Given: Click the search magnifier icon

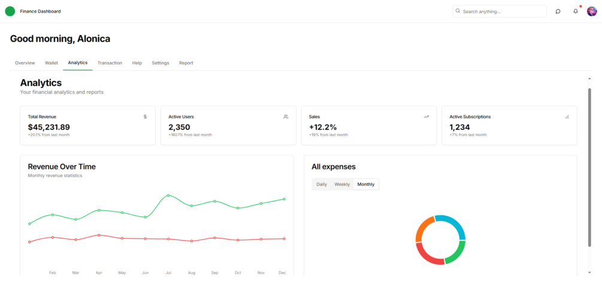Looking at the screenshot, I should [458, 11].
